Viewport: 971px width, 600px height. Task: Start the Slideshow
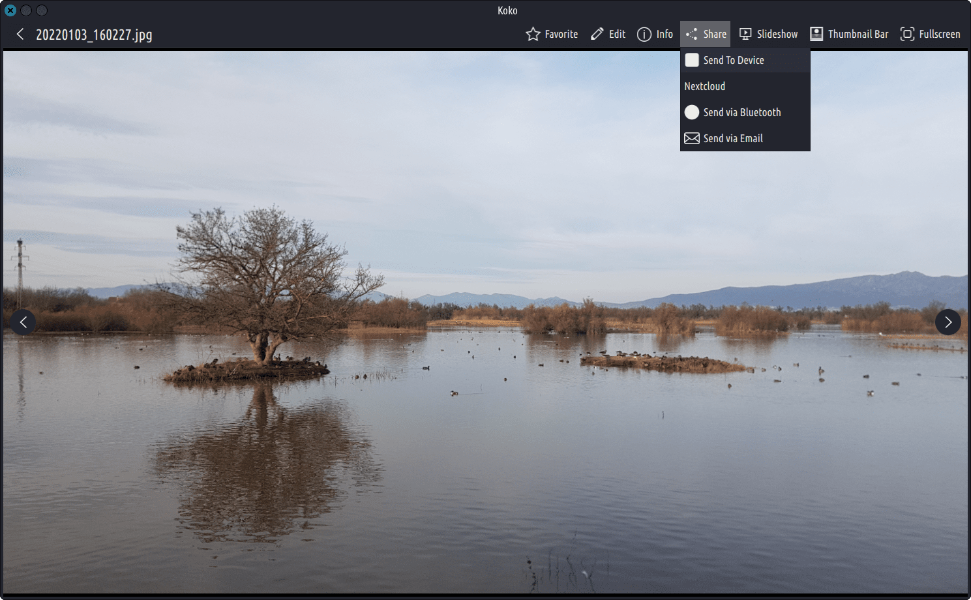coord(768,34)
